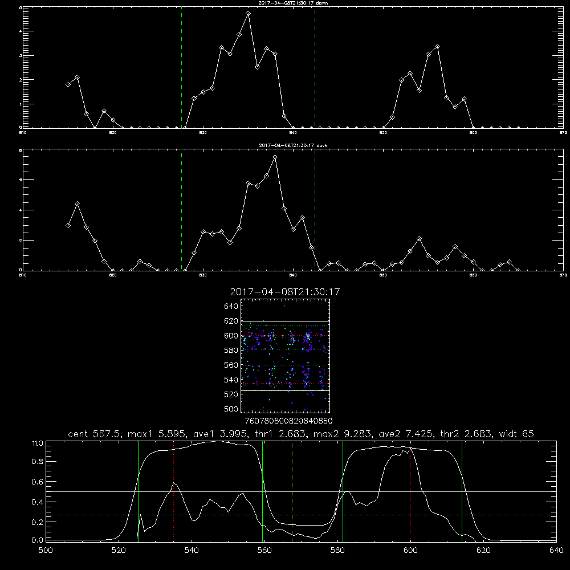The height and width of the screenshot is (570, 570).
Task: Click the x-axis label 620 in bottom plot
Action: [483, 551]
